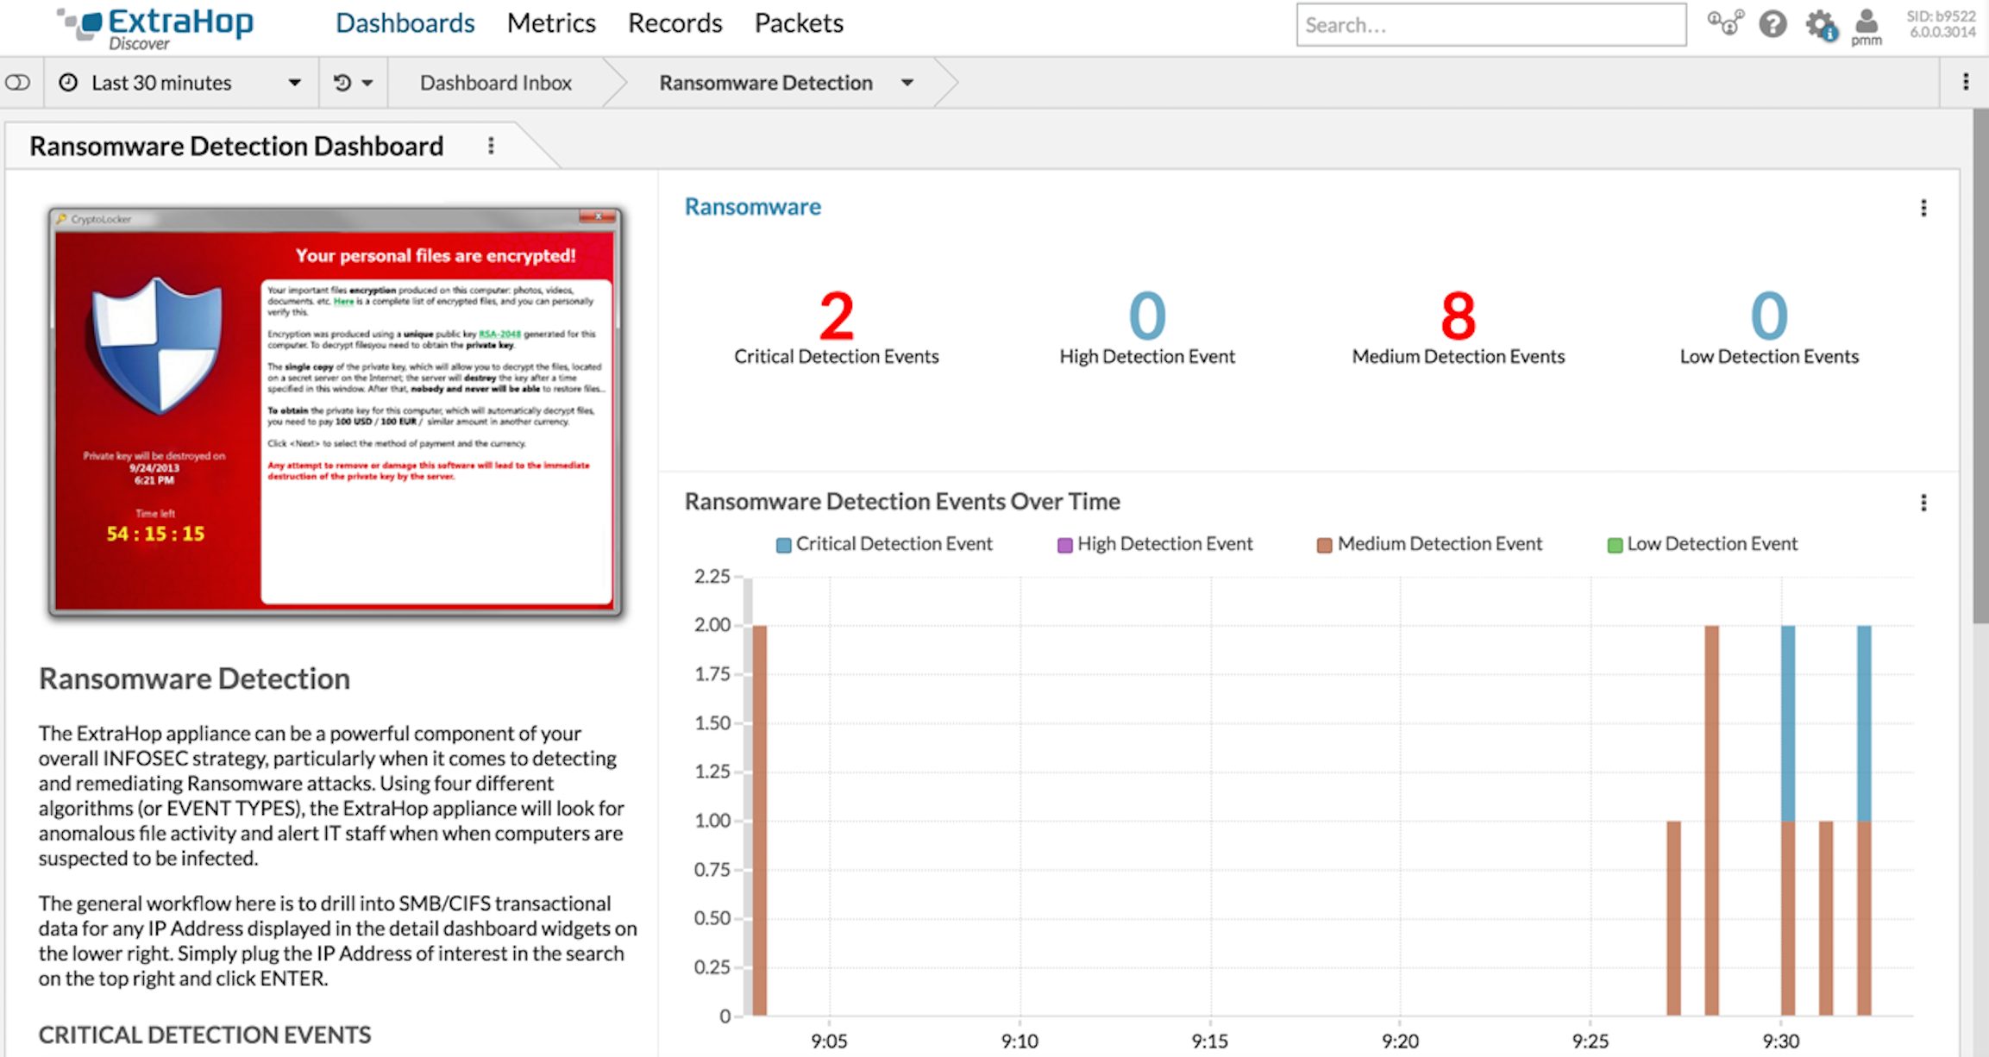Image resolution: width=1989 pixels, height=1057 pixels.
Task: Click the page vertical scrollbar
Action: (1980, 366)
